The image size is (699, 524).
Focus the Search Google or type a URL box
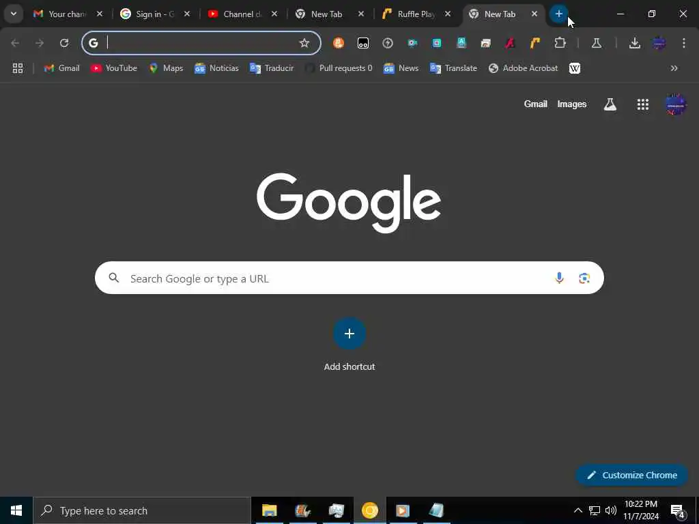coord(349,278)
